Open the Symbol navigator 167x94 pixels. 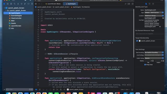11,4
